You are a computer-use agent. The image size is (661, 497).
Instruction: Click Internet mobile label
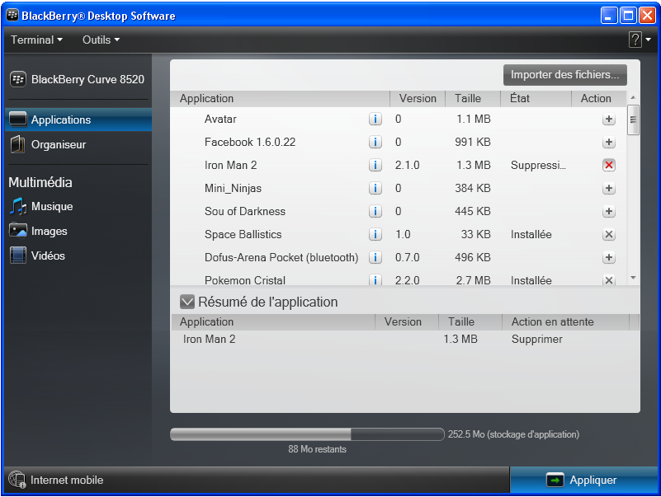(x=67, y=481)
